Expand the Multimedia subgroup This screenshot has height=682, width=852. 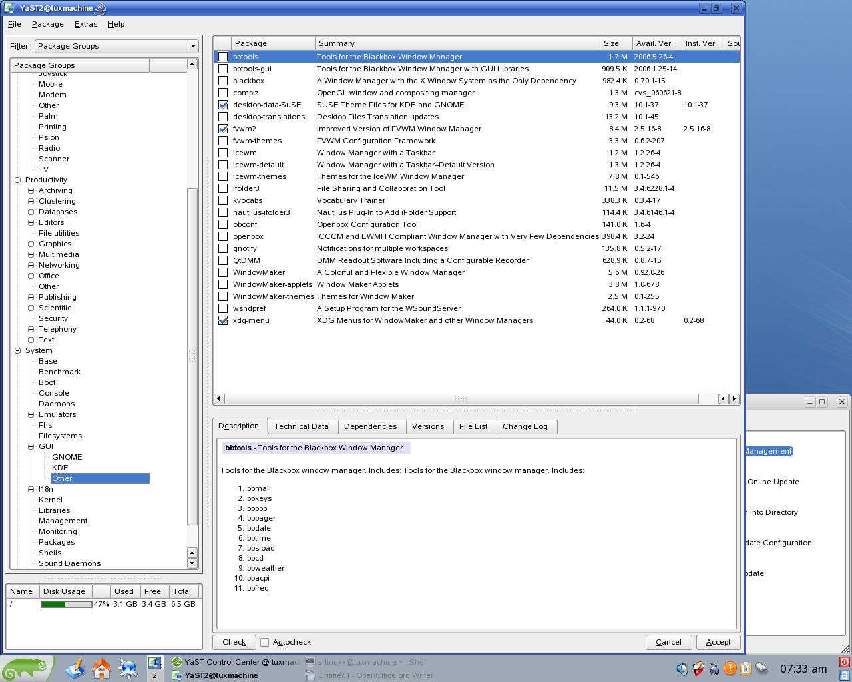tap(31, 254)
